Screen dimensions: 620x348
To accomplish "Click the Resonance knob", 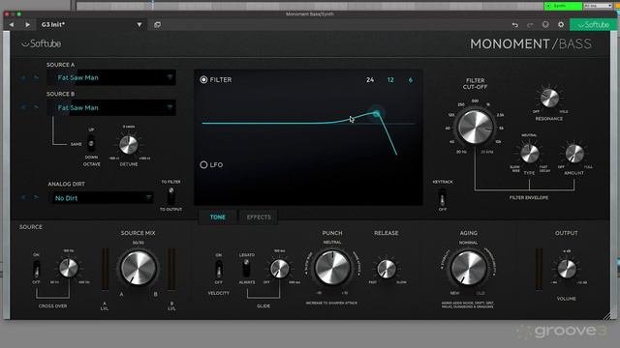I will click(549, 98).
